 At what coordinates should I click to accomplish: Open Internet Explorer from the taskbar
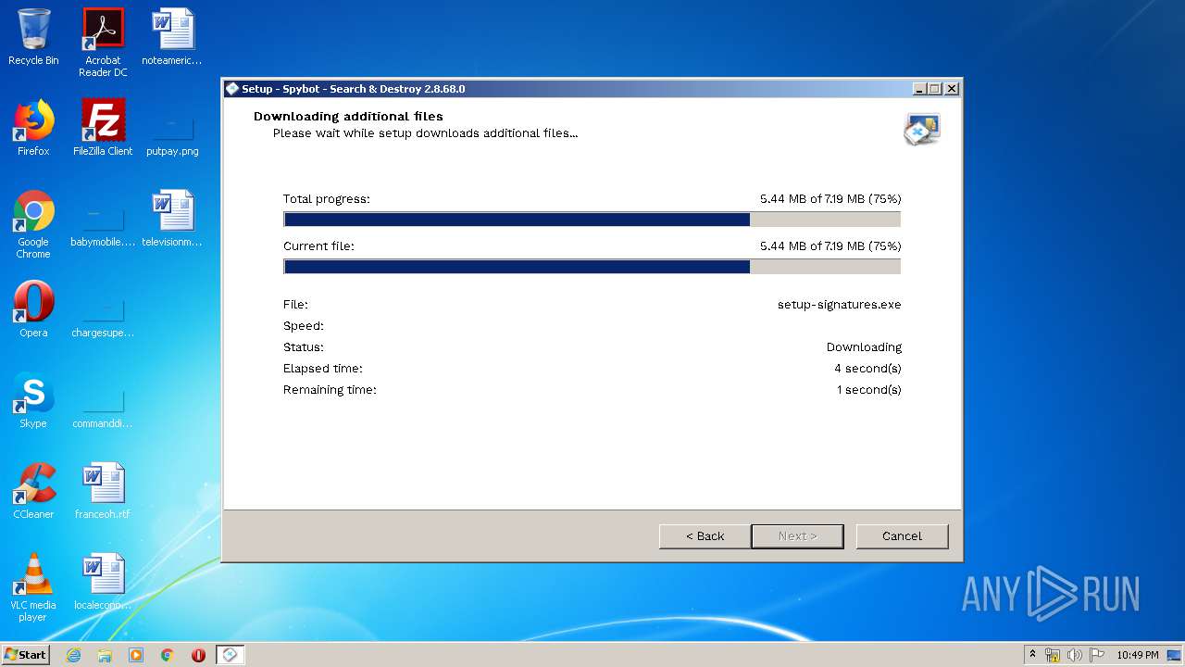[x=73, y=655]
